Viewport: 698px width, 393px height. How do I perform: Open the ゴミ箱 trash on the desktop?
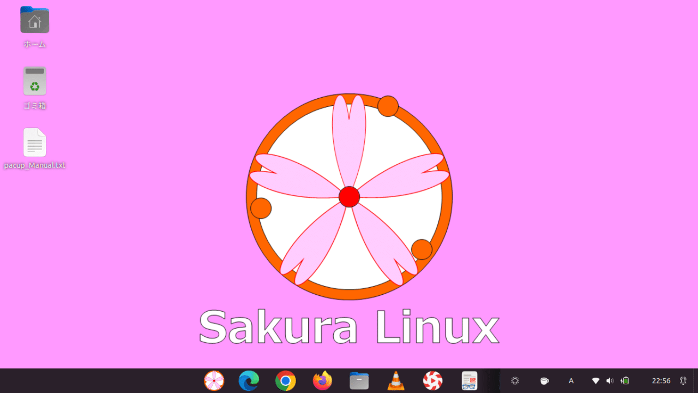click(34, 81)
